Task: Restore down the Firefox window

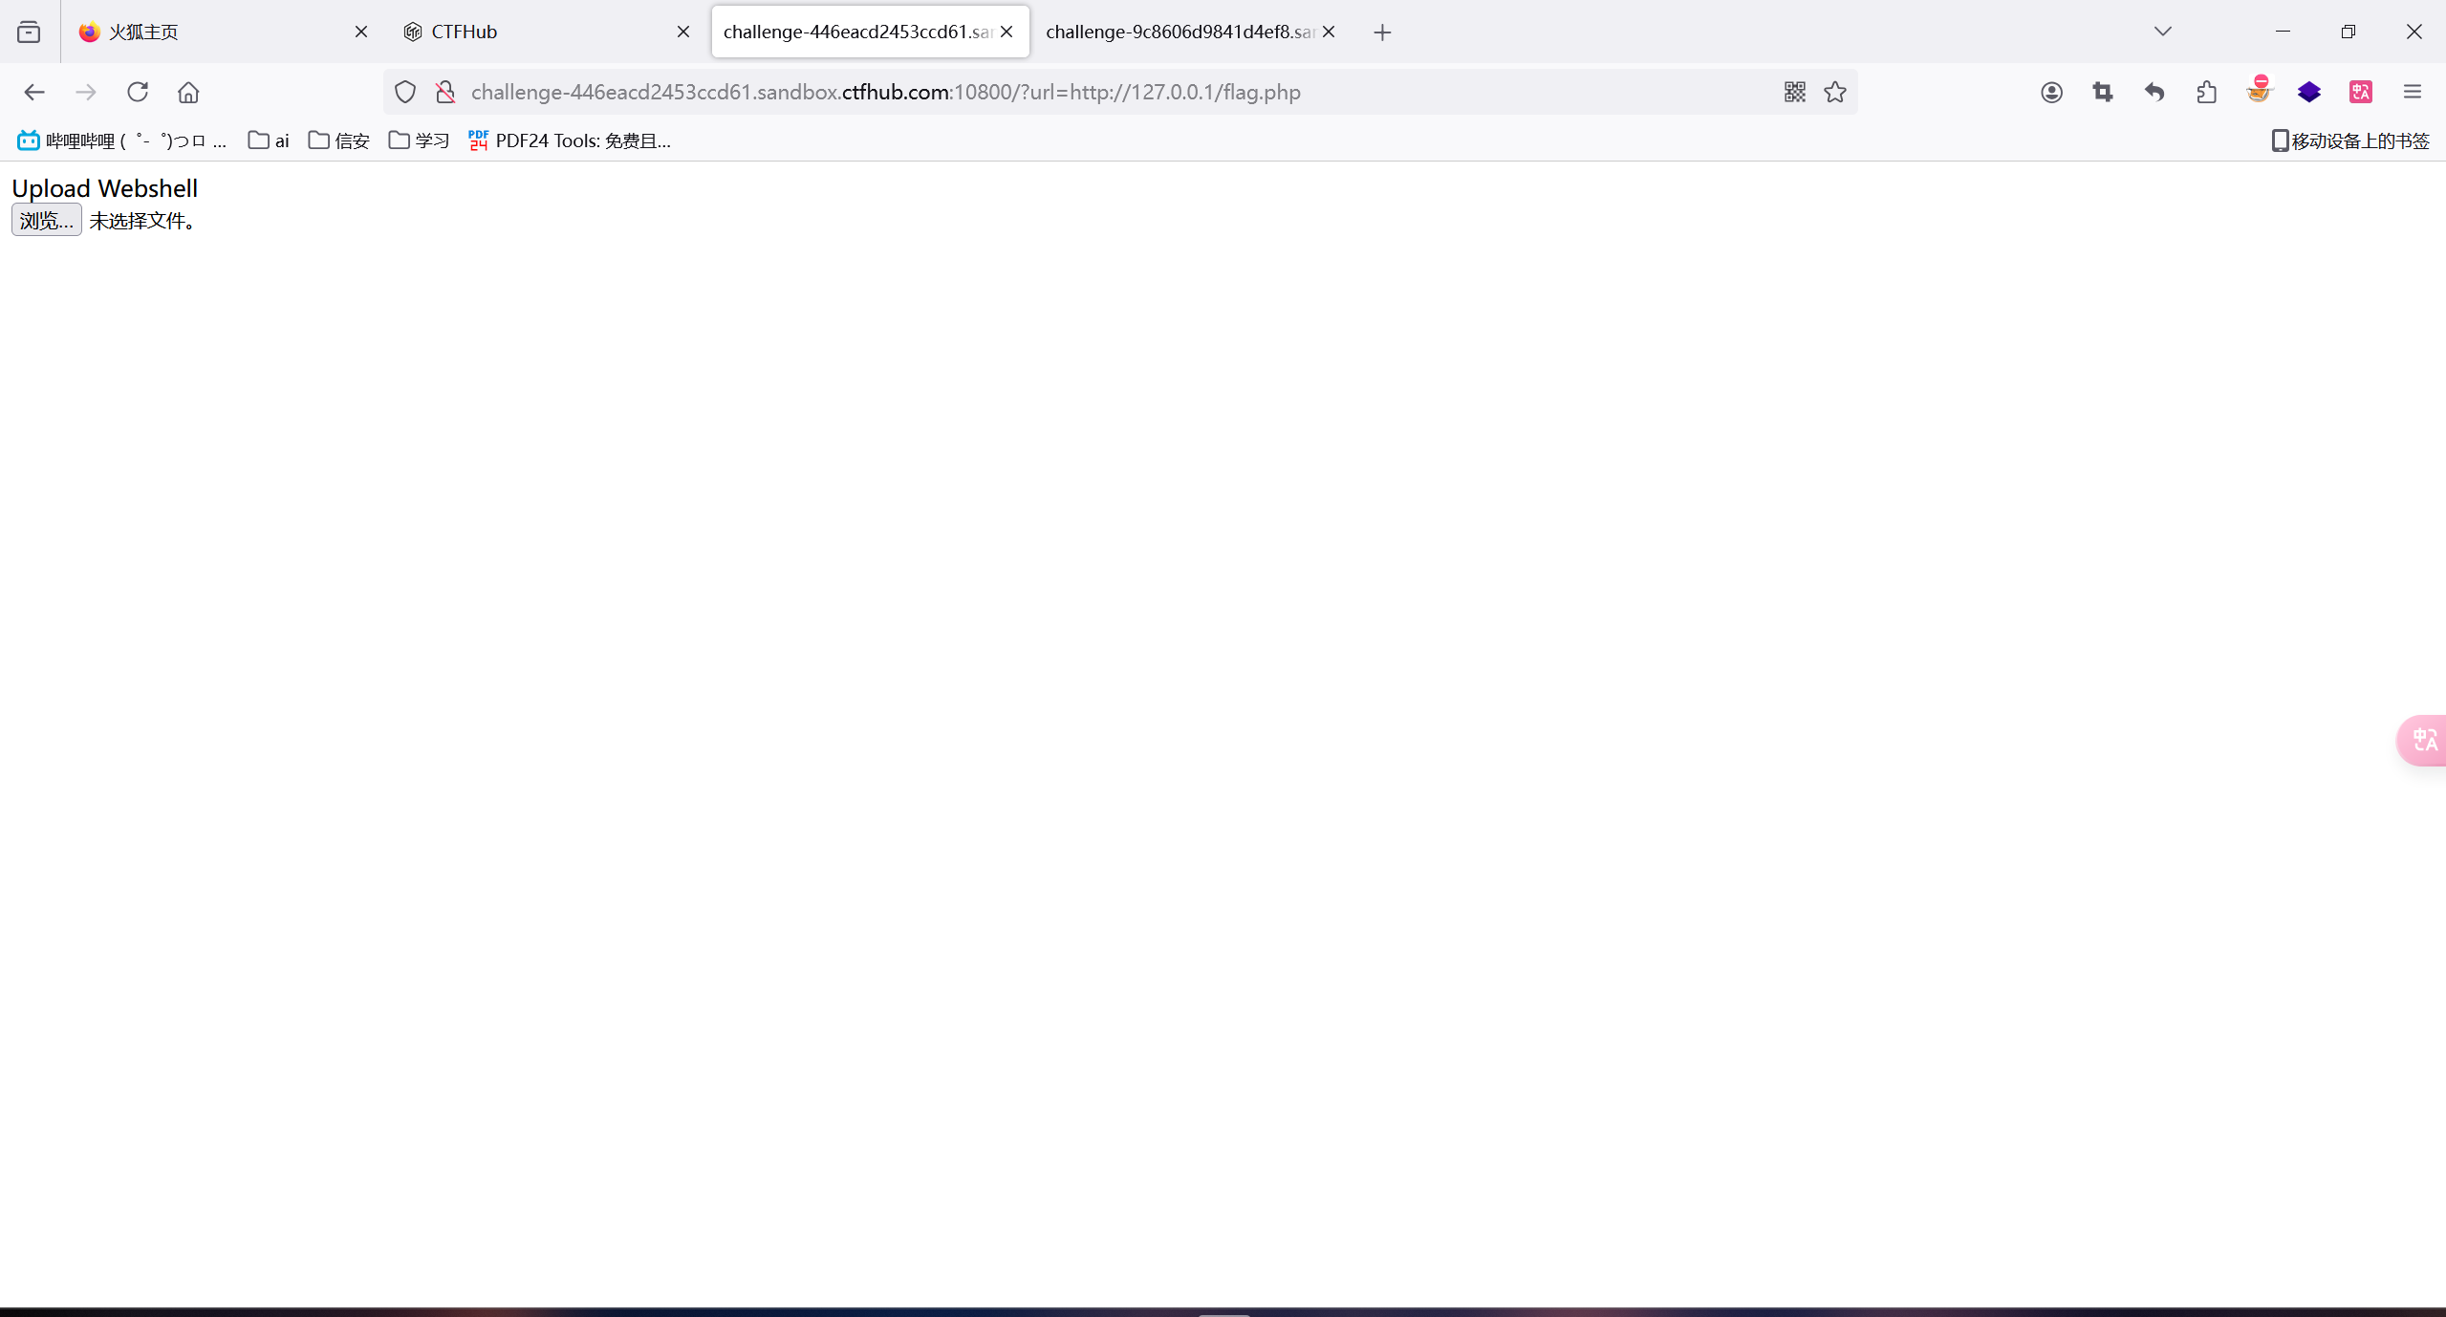Action: 2349,32
